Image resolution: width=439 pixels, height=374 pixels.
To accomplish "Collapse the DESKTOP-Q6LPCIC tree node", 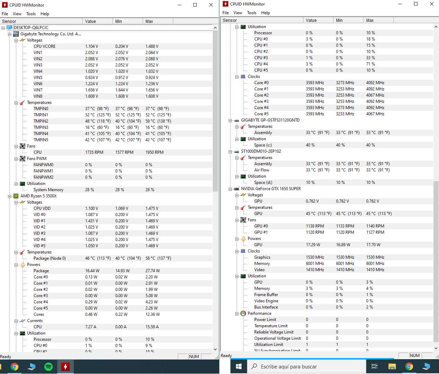I will coord(3,28).
